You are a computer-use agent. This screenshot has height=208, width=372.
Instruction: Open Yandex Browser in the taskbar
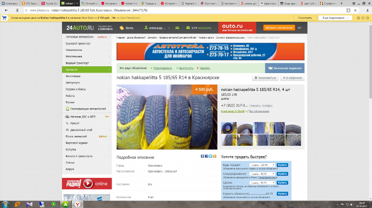(77, 205)
